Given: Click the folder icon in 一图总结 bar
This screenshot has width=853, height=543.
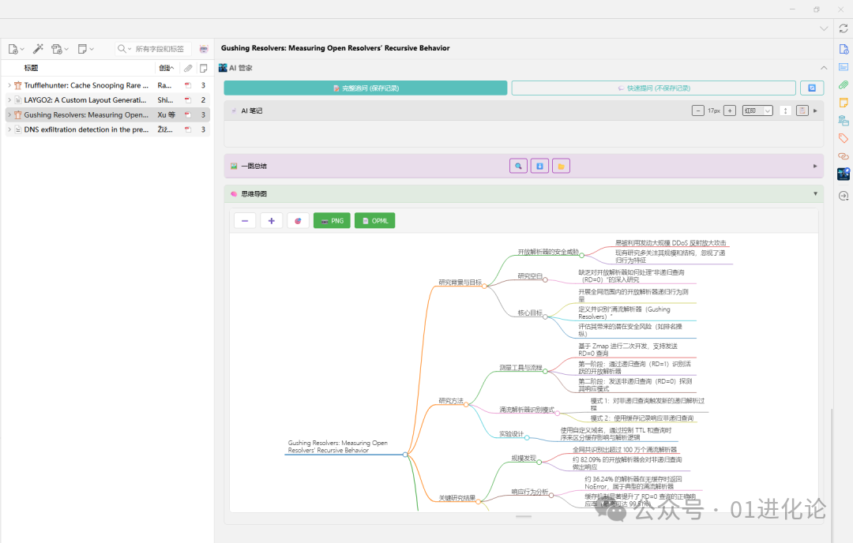Looking at the screenshot, I should [561, 167].
